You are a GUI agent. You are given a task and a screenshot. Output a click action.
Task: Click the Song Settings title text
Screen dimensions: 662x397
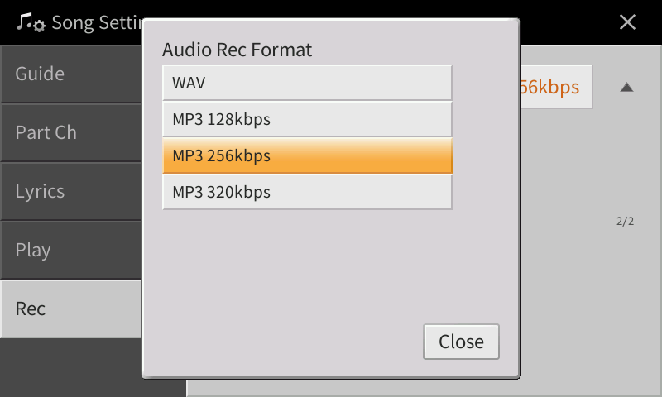pyautogui.click(x=98, y=22)
